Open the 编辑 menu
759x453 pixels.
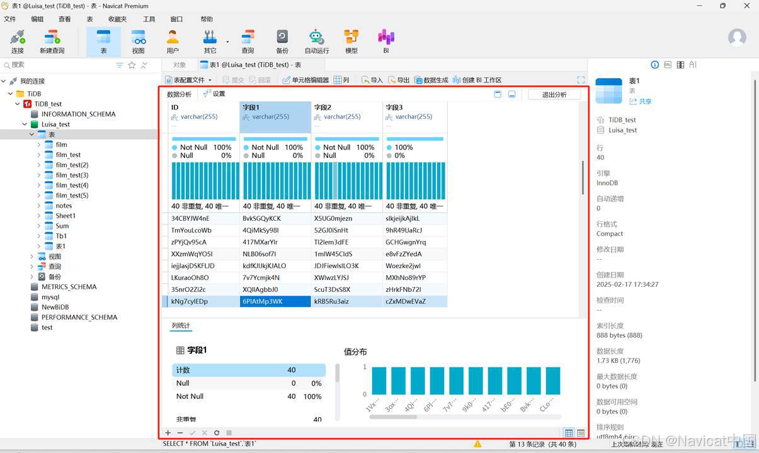pyautogui.click(x=37, y=20)
